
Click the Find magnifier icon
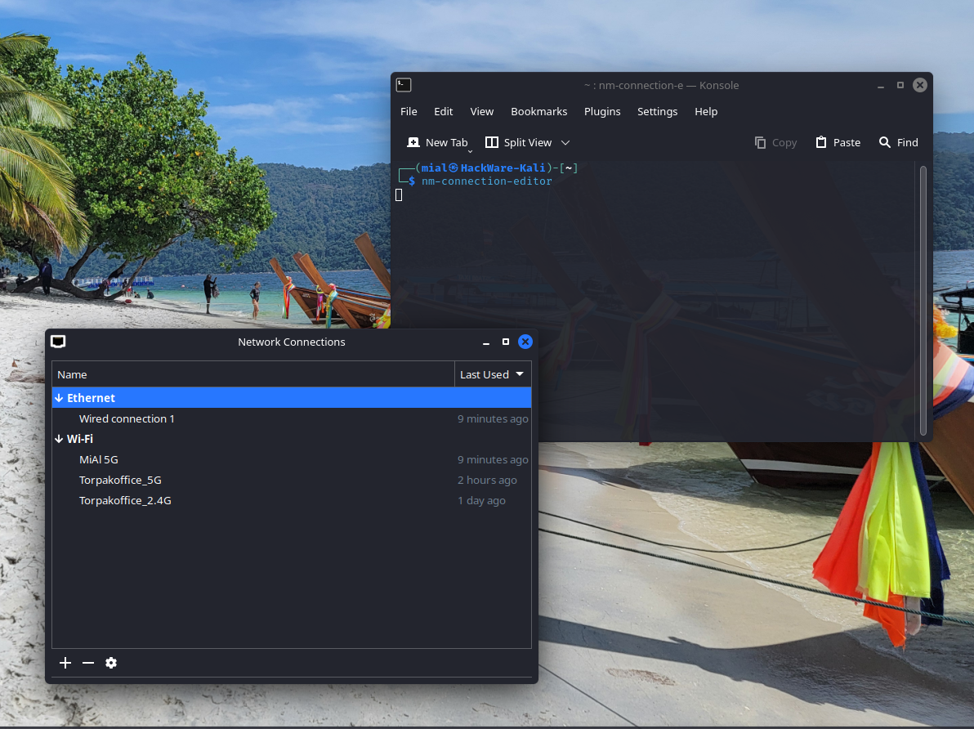[x=885, y=142]
